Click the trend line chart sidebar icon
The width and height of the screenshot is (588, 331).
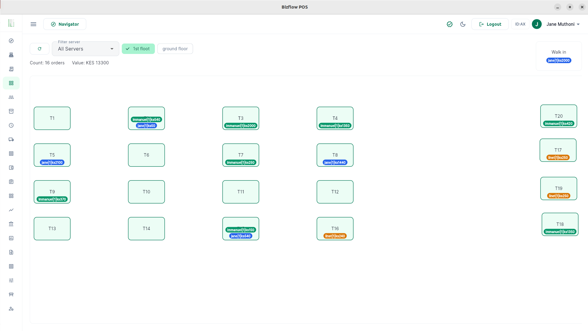[x=11, y=210]
